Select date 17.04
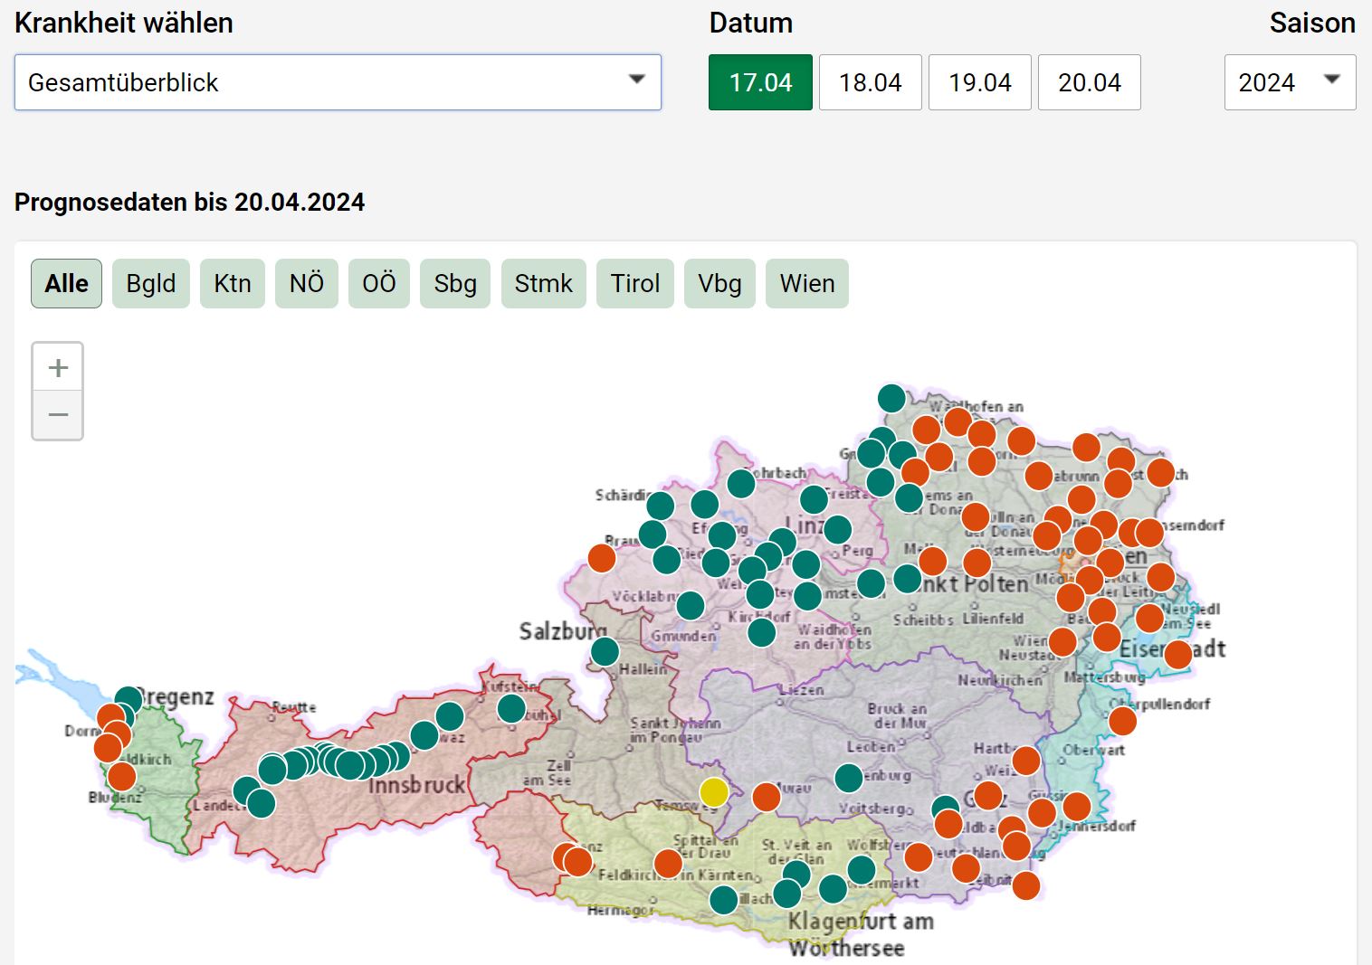 click(760, 82)
